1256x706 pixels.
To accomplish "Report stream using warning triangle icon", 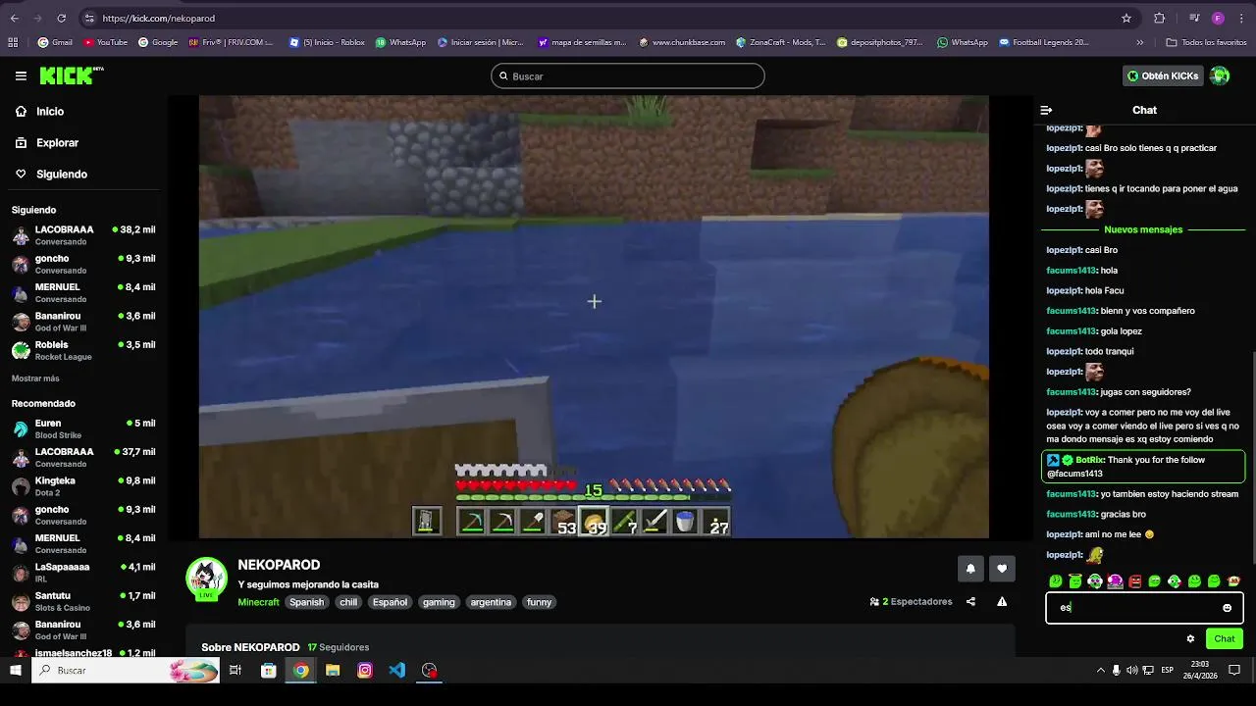I will pyautogui.click(x=1002, y=602).
